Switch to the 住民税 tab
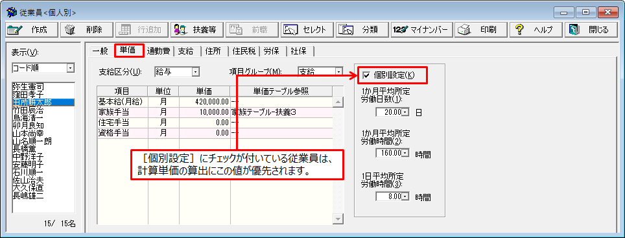The image size is (625, 238). click(244, 51)
